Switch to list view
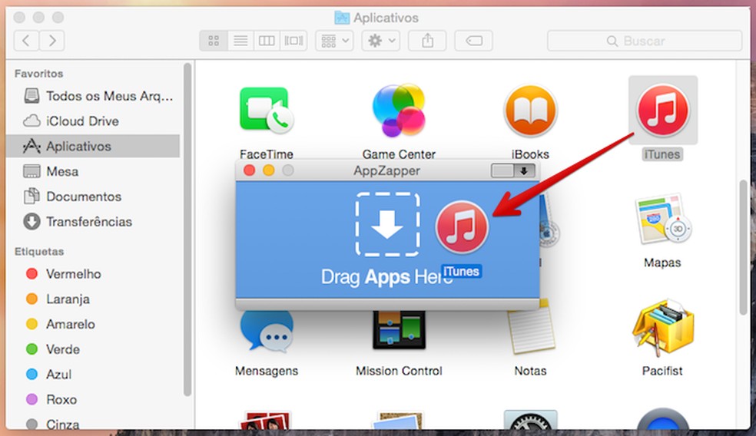The height and width of the screenshot is (436, 756). (x=240, y=41)
